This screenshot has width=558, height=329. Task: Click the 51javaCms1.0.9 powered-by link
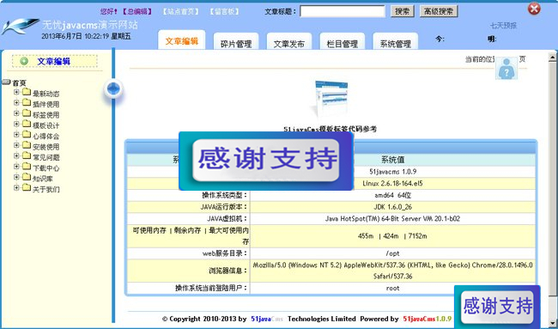427,319
